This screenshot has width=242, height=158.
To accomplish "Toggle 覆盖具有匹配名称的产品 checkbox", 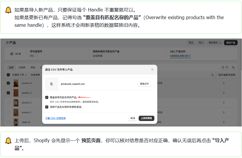I will (x=47, y=97).
